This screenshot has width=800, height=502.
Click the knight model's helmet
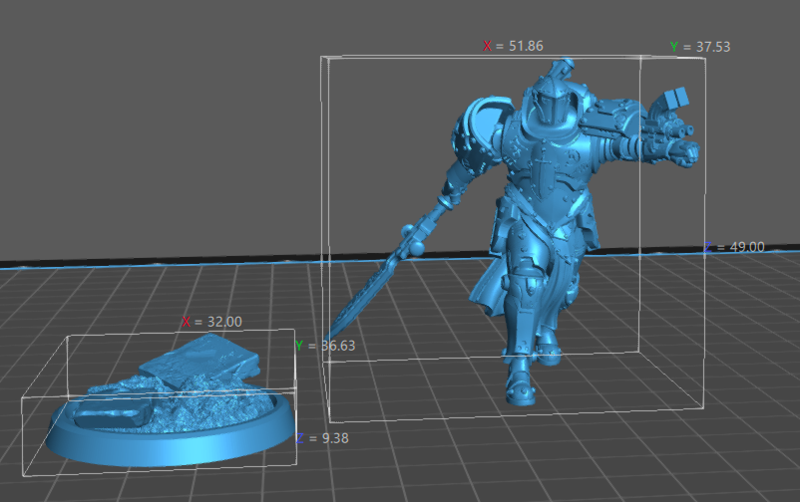coord(547,106)
